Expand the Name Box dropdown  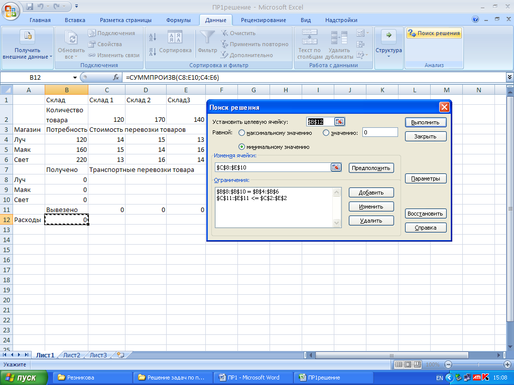75,78
